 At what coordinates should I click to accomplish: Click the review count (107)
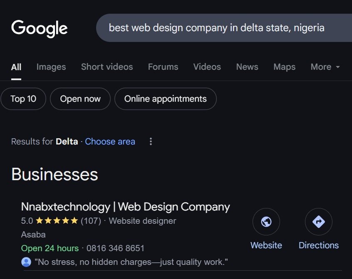[91, 221]
